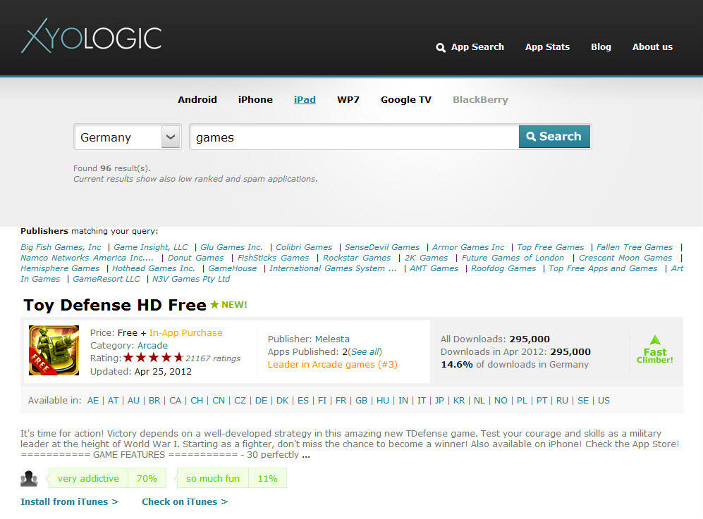Open publisher N3V Games Pty Ltd
The image size is (703, 519).
click(x=191, y=279)
